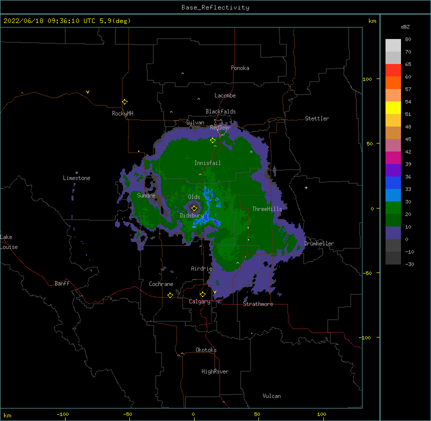Click the yellow V marker northwest of RockyMH
431x421 pixels.
pos(87,92)
